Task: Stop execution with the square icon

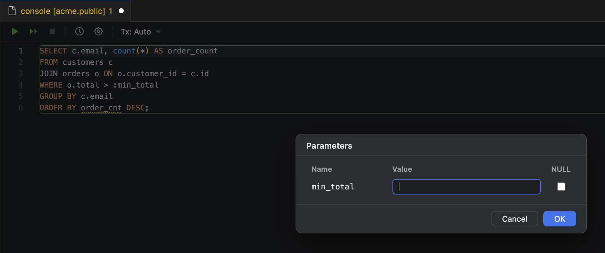Action: click(52, 31)
